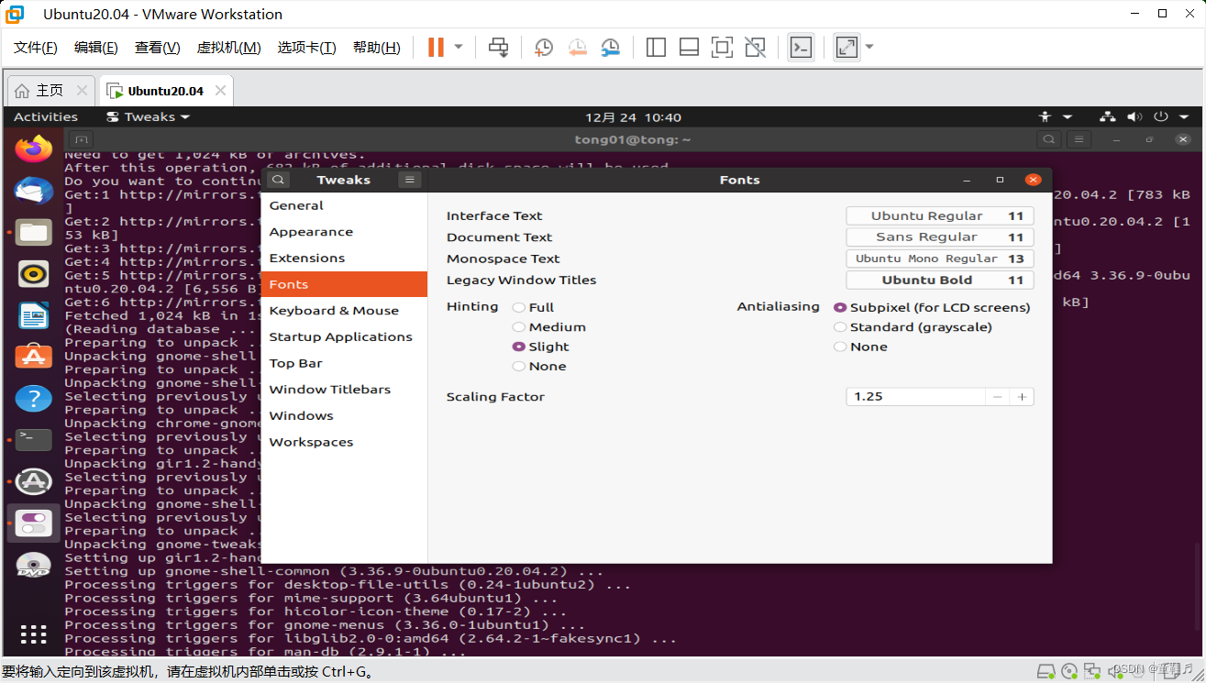
Task: Send Ctrl+Alt+Del to the virtual machine
Action: pos(498,47)
